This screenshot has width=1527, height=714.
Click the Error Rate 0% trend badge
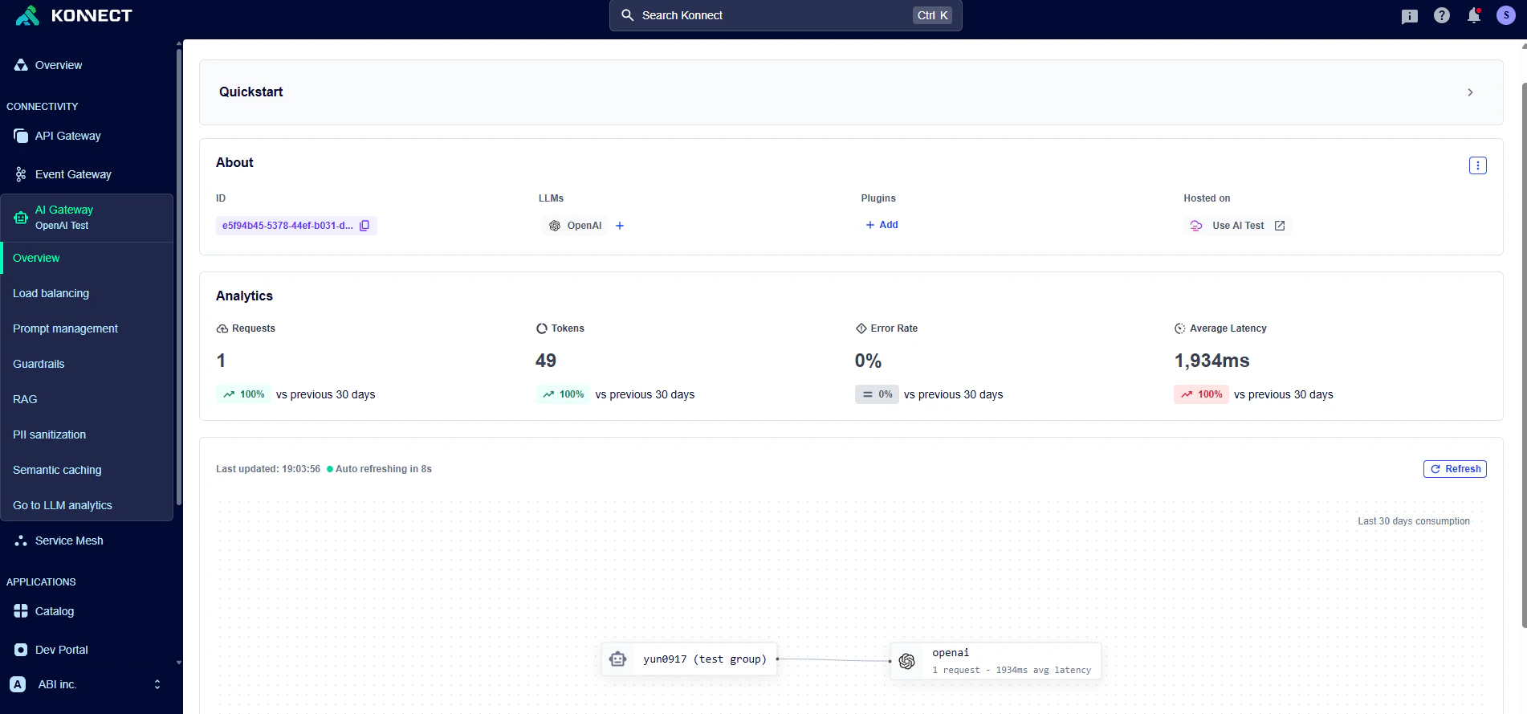pyautogui.click(x=877, y=394)
